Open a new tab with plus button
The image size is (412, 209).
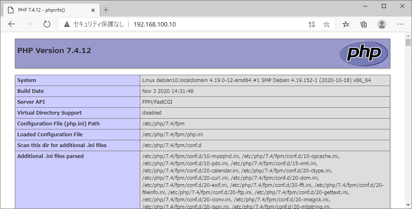(106, 10)
